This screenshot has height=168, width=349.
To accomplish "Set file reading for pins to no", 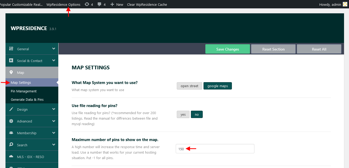I will 197,114.
